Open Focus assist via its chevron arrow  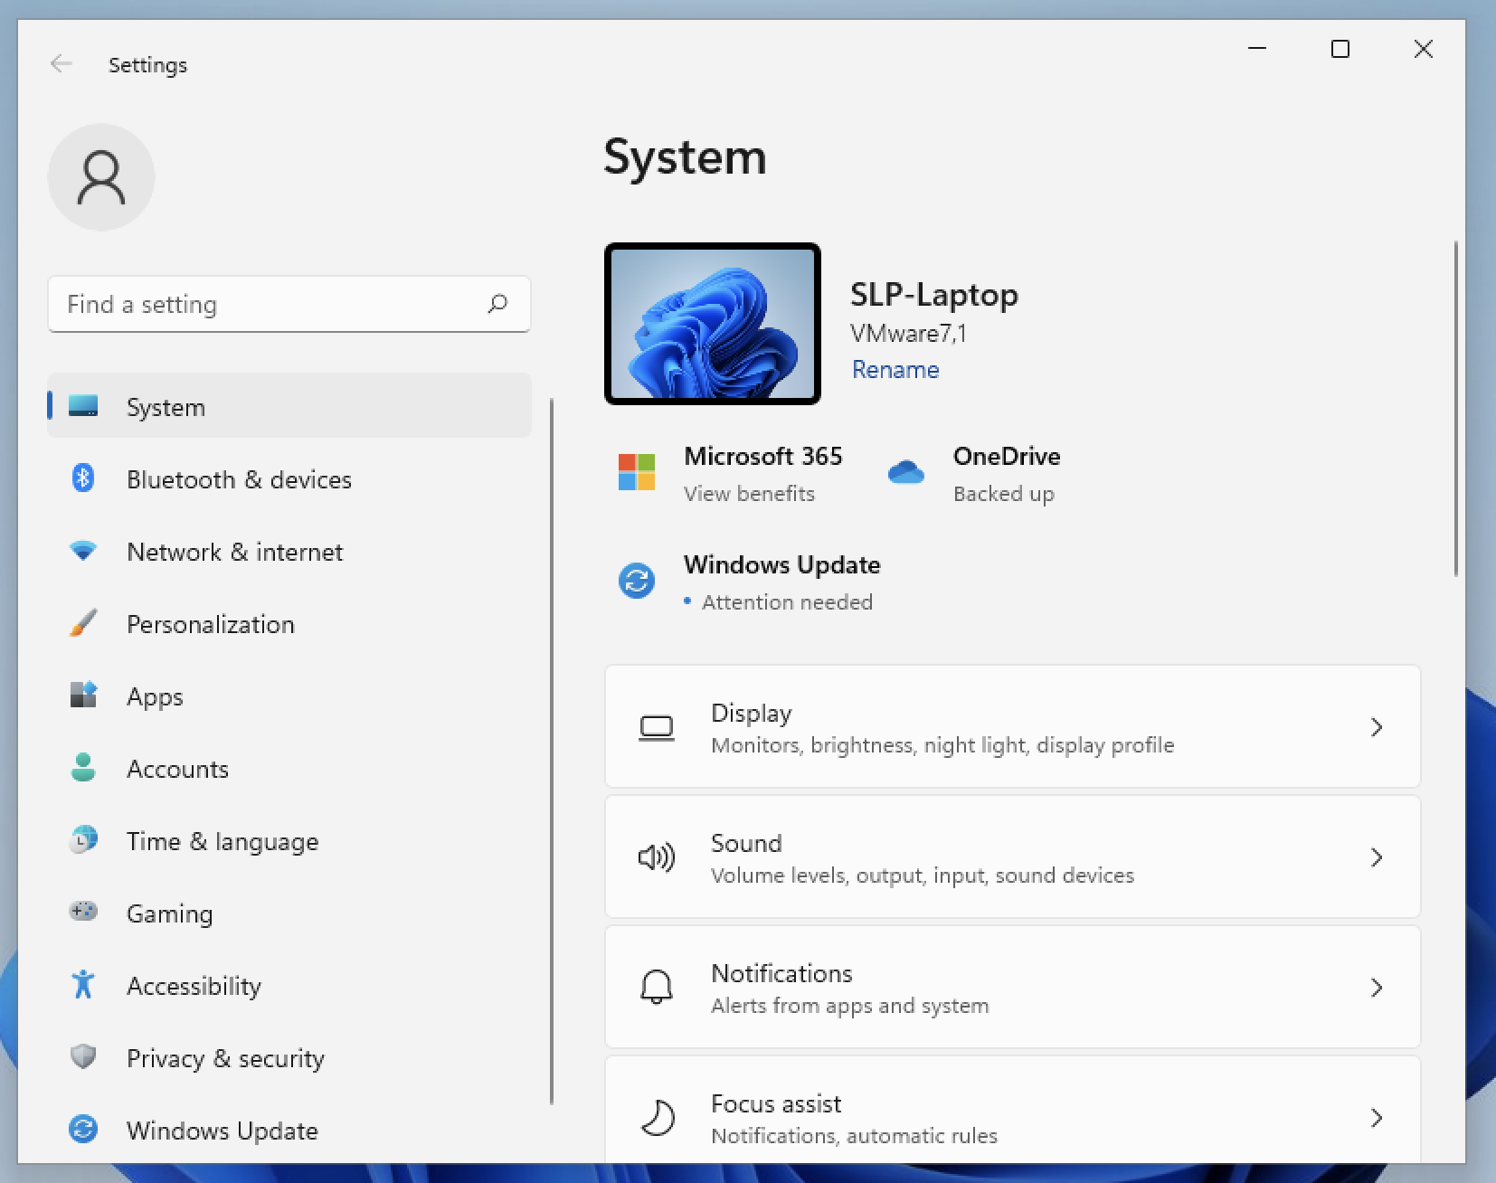1377,1118
